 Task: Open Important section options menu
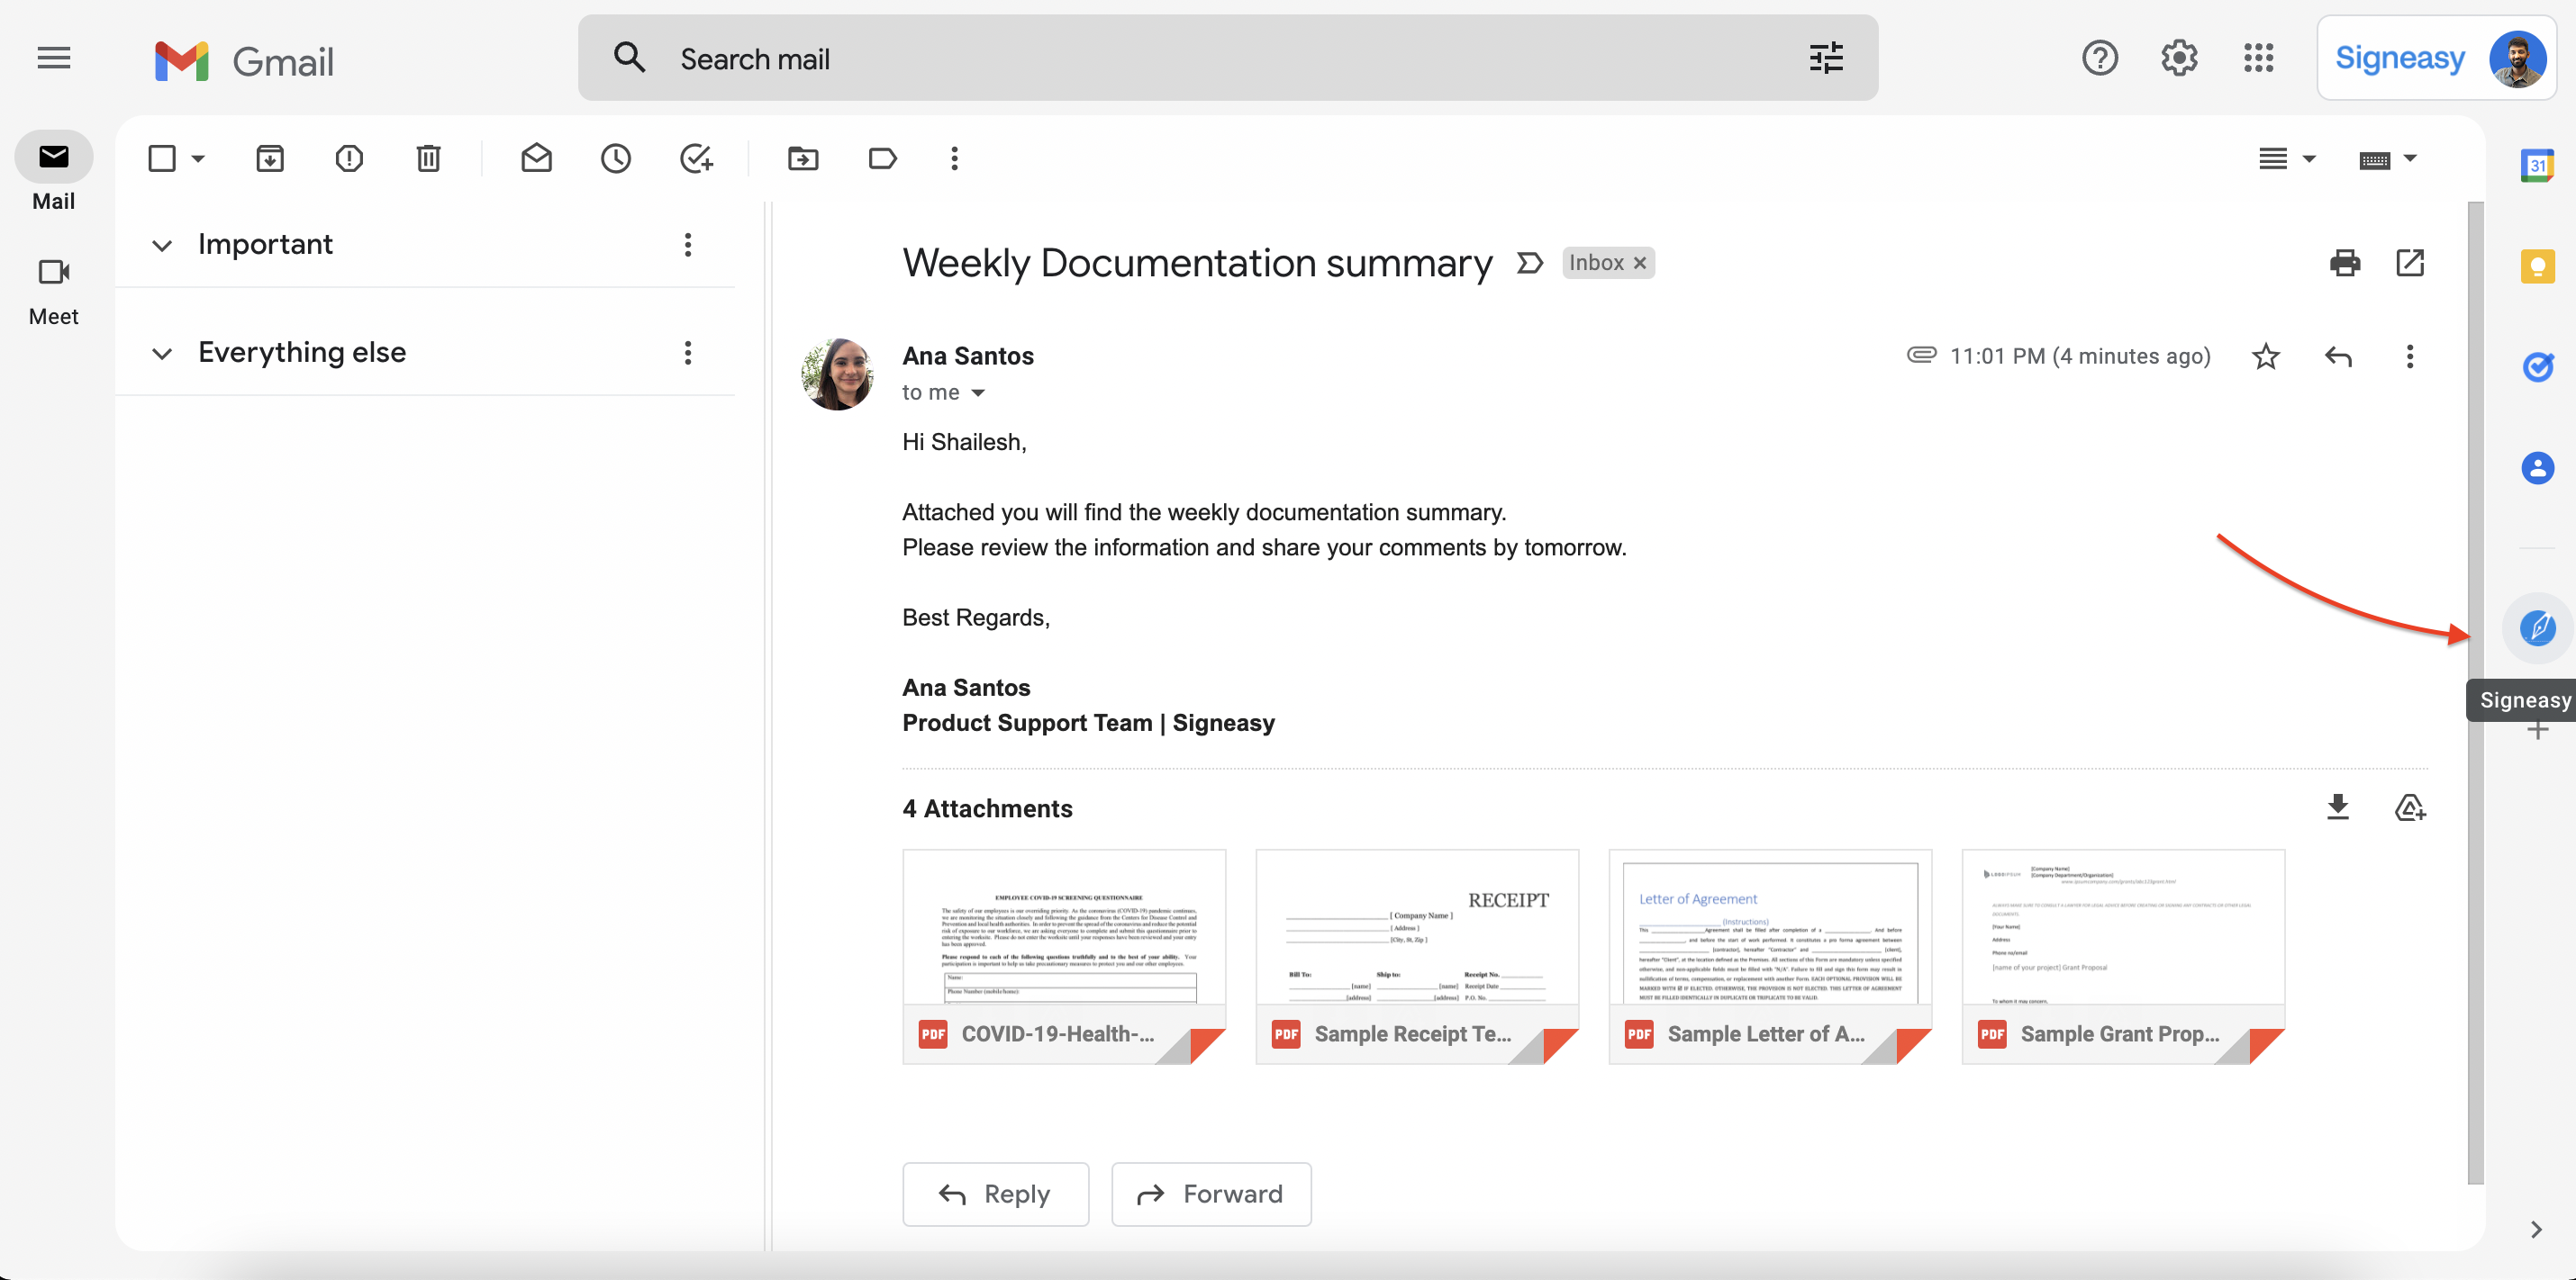click(687, 245)
